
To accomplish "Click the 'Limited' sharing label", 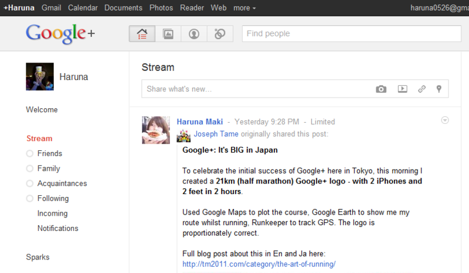I will coord(323,122).
